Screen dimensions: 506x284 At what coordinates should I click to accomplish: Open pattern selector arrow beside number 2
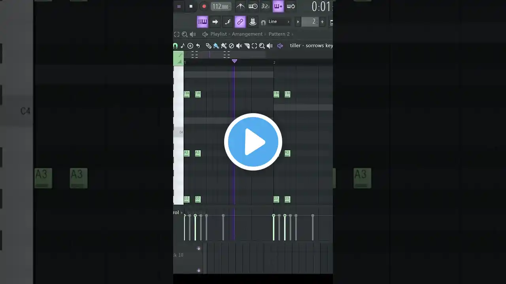coord(298,22)
